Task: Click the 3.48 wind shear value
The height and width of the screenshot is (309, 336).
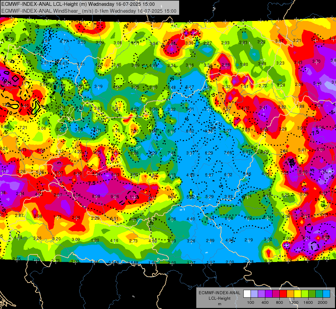Action: 262,64
